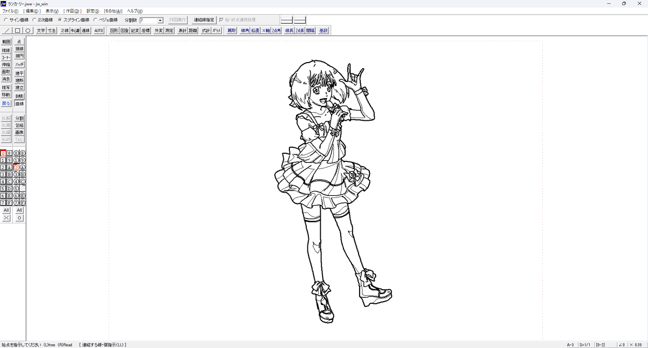Click the 複写 copy tool
648x348 pixels.
pyautogui.click(x=6, y=87)
